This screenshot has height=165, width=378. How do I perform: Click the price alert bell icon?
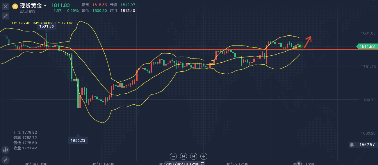tap(352, 144)
